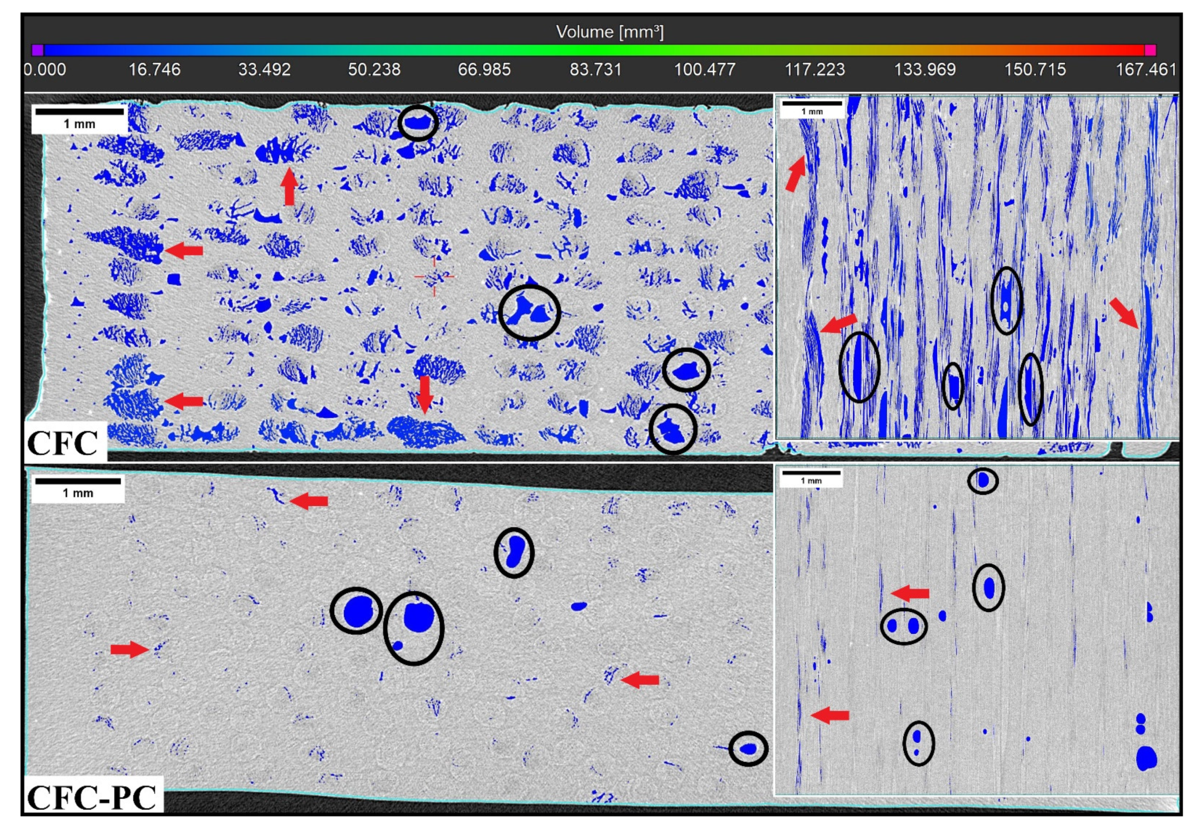The height and width of the screenshot is (828, 1193).
Task: Click the Volume [mm³] legend title
Action: pos(609,32)
